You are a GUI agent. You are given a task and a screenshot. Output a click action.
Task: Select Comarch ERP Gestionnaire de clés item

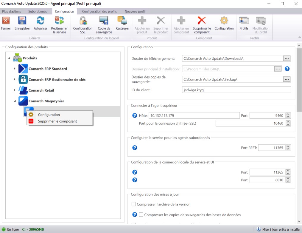click(x=57, y=79)
